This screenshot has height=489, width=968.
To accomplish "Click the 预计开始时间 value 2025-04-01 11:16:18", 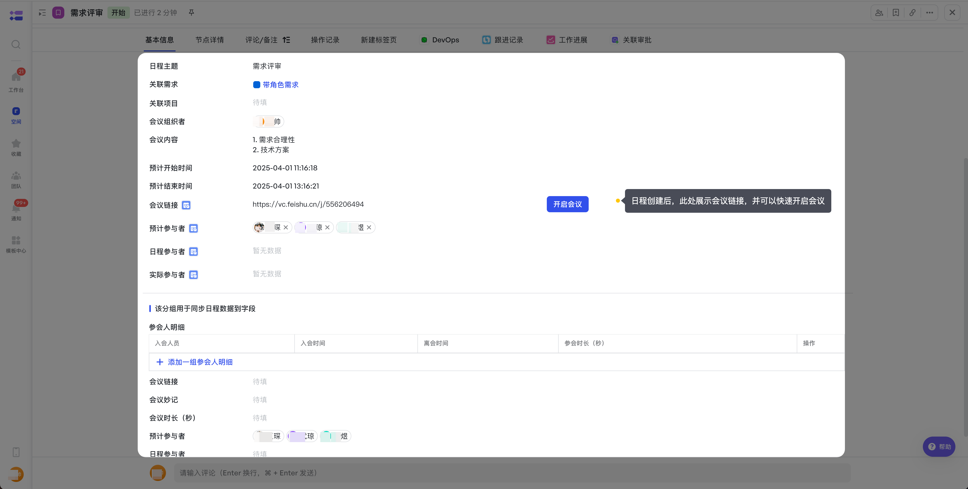I will click(x=285, y=168).
